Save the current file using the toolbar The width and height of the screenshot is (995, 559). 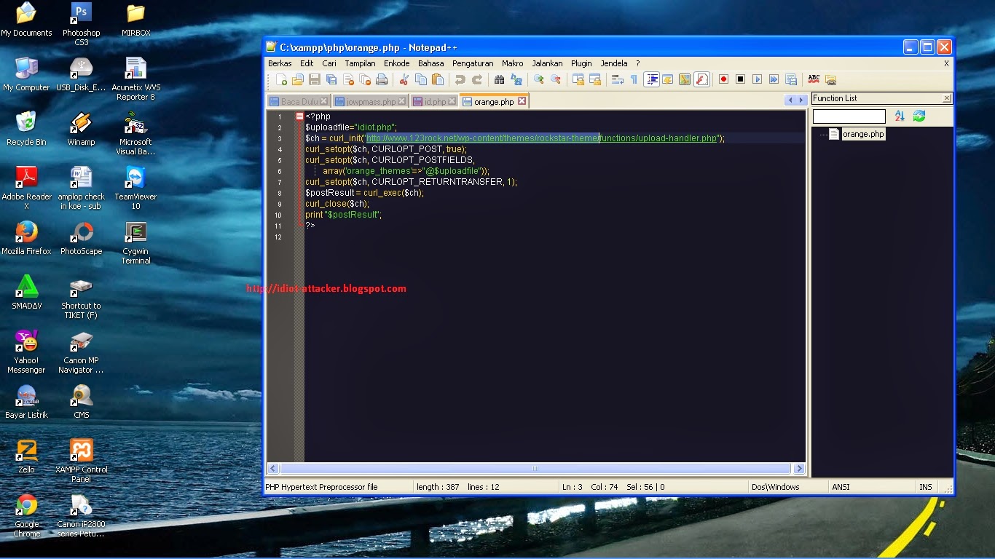[314, 79]
